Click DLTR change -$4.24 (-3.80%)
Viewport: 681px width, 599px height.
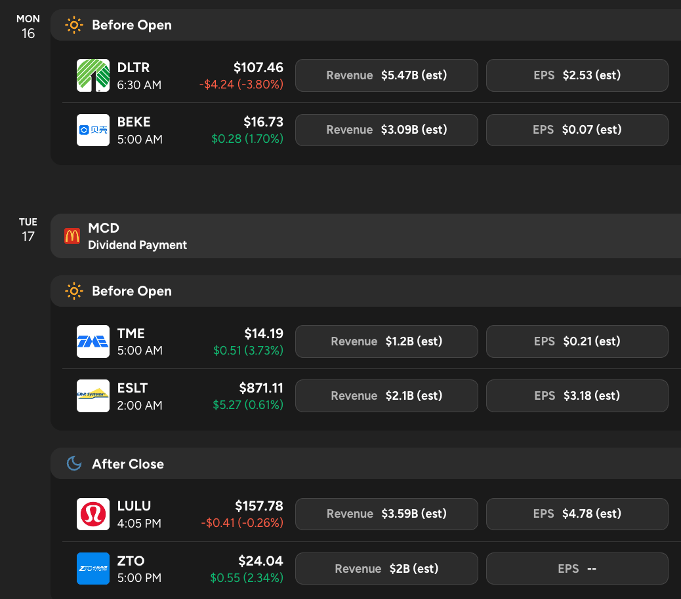click(x=241, y=84)
